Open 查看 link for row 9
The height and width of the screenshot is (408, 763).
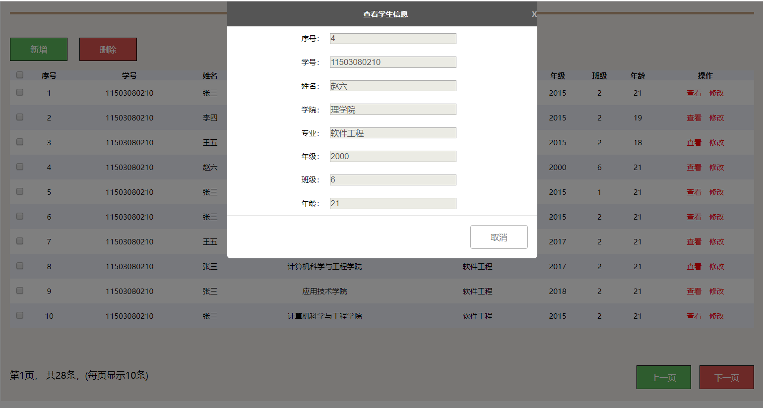[x=694, y=291]
